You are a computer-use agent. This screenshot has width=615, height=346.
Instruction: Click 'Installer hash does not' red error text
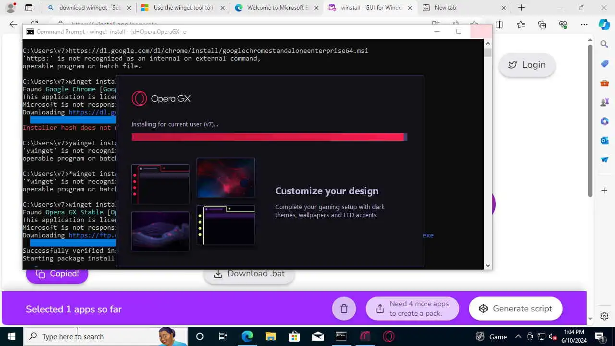pos(69,128)
